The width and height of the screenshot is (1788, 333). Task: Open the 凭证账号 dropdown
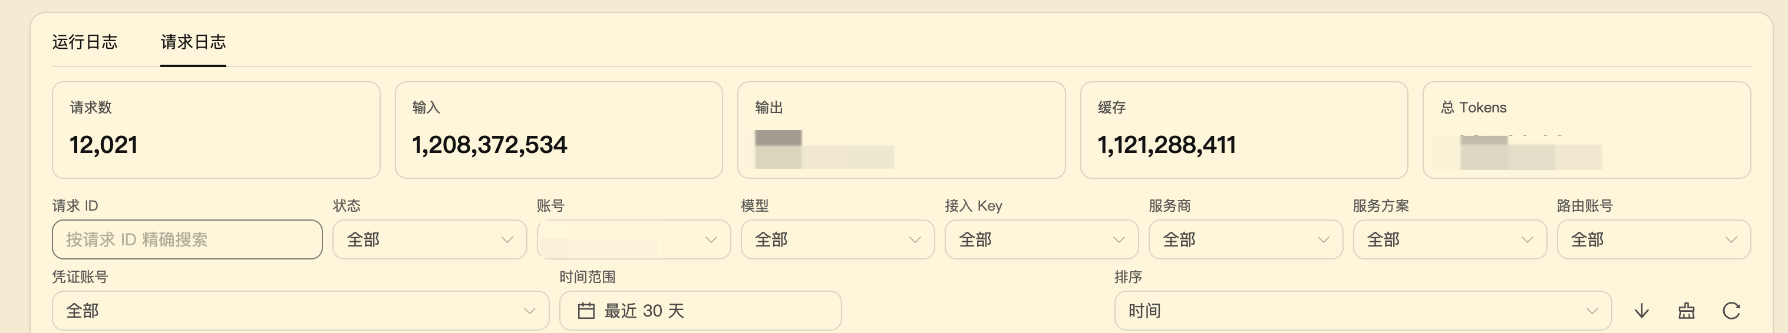pyautogui.click(x=301, y=311)
